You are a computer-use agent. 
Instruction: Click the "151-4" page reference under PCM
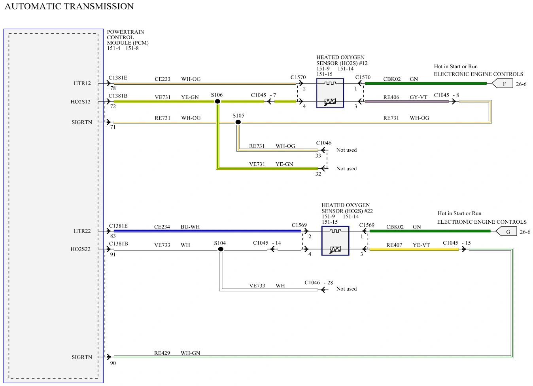(x=114, y=48)
